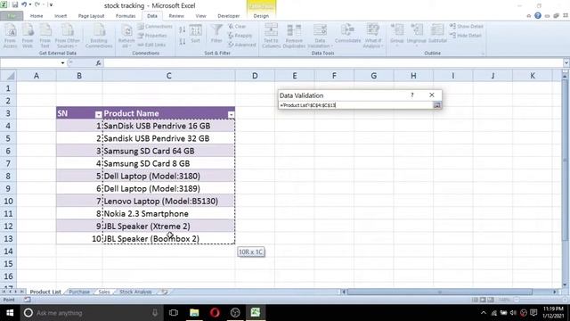Switch to the Purchase sheet tab
This screenshot has width=570, height=321.
click(x=79, y=292)
